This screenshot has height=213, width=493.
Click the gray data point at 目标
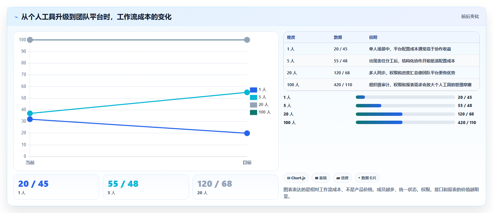247,40
